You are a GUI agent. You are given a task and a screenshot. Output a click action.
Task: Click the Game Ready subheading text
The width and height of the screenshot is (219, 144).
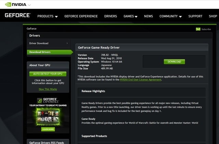click(x=88, y=119)
